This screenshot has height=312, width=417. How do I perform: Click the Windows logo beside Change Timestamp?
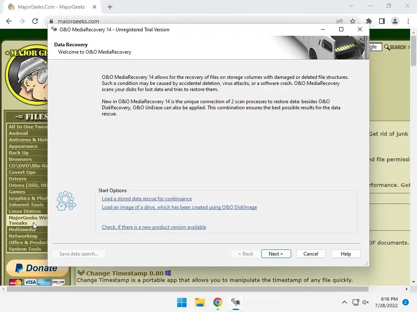(x=168, y=273)
